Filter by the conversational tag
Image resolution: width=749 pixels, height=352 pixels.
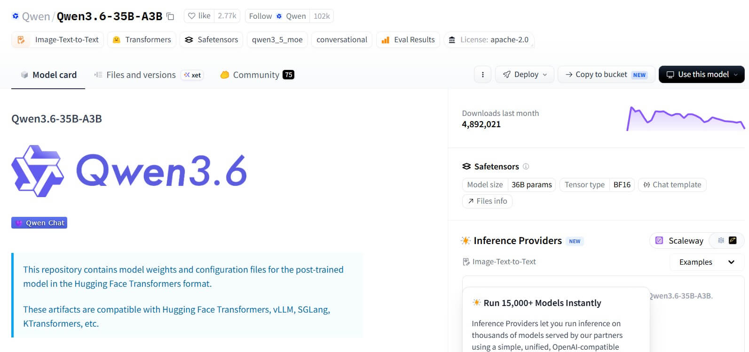point(342,39)
